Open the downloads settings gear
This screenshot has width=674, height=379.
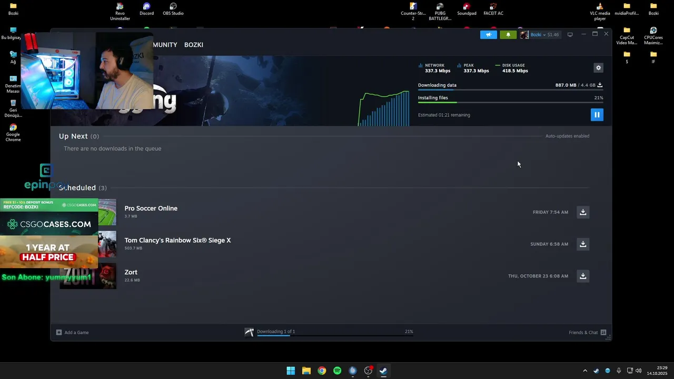pos(598,68)
